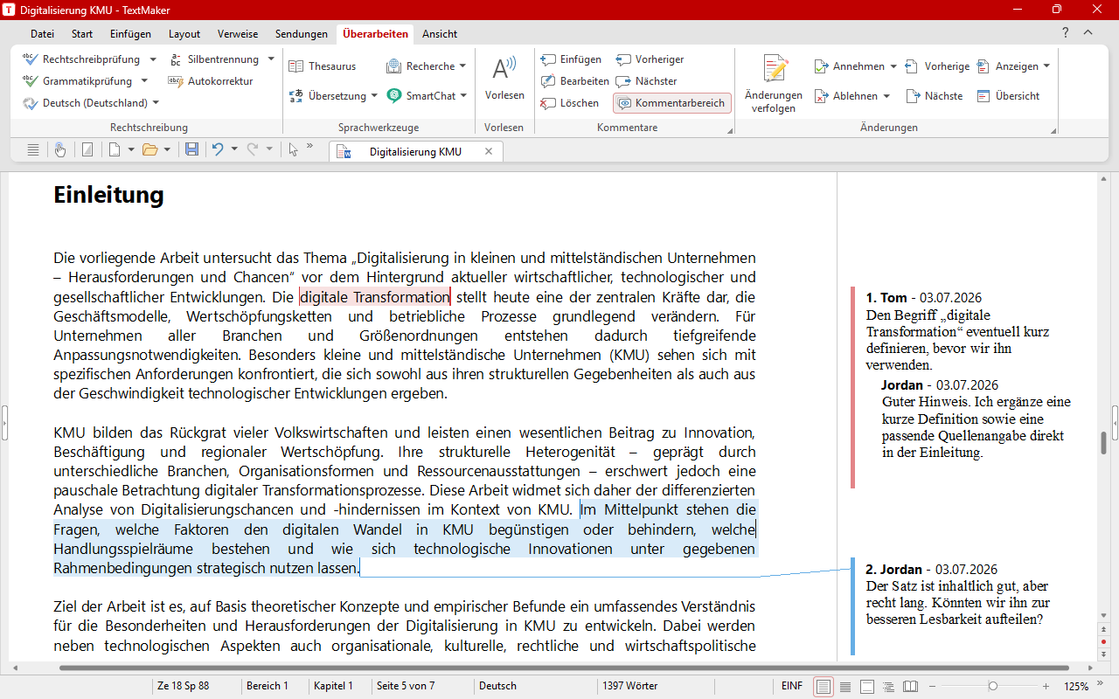Expand the Rechtschreibprüfung dropdown arrow

(x=153, y=59)
